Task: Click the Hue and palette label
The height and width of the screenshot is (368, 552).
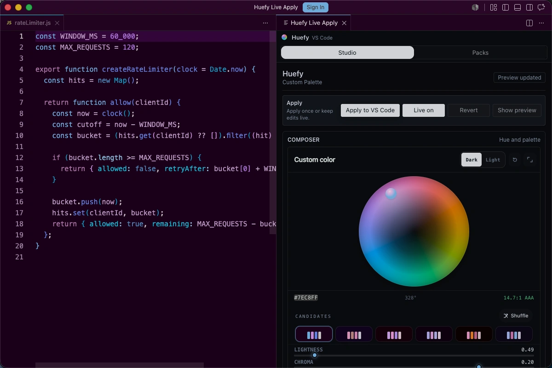Action: coord(520,140)
